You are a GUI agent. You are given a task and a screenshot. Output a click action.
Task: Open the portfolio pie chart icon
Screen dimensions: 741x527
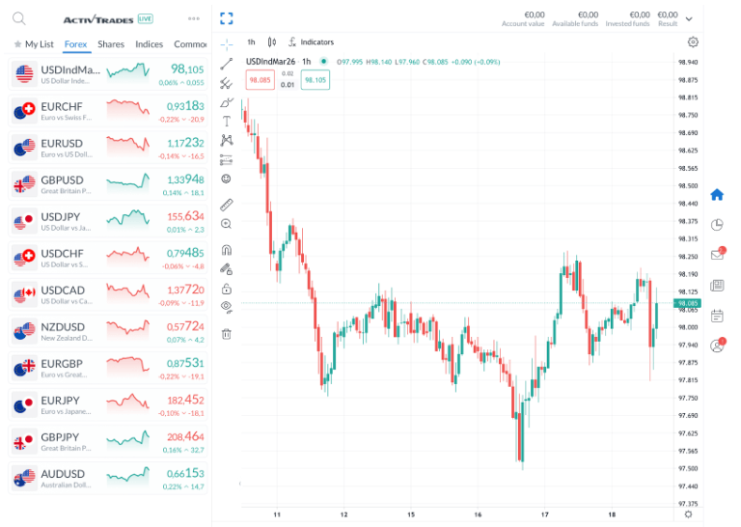point(717,225)
